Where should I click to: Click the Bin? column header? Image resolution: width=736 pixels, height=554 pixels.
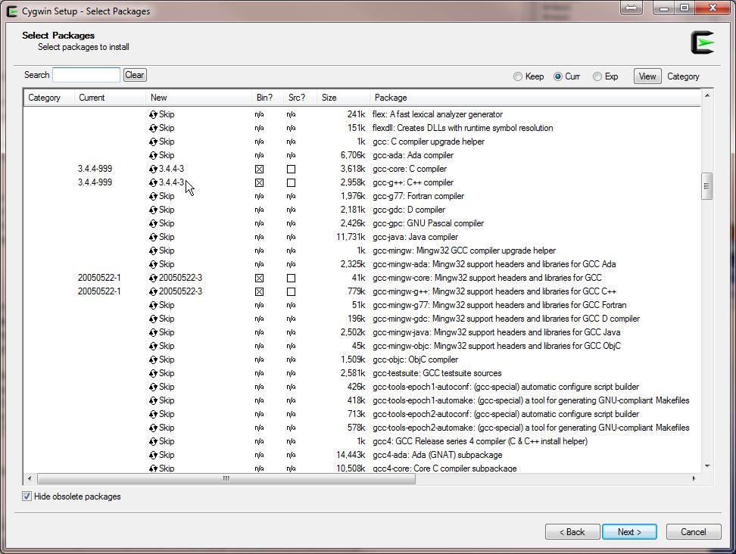267,98
